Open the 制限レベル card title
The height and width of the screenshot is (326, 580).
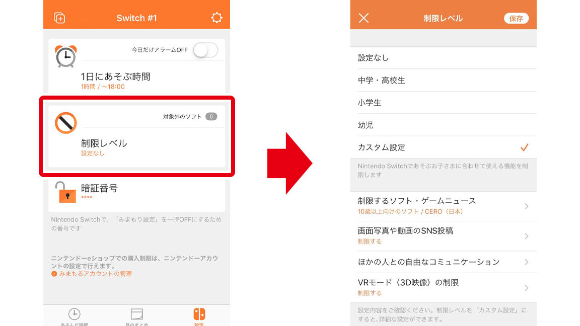coord(104,143)
